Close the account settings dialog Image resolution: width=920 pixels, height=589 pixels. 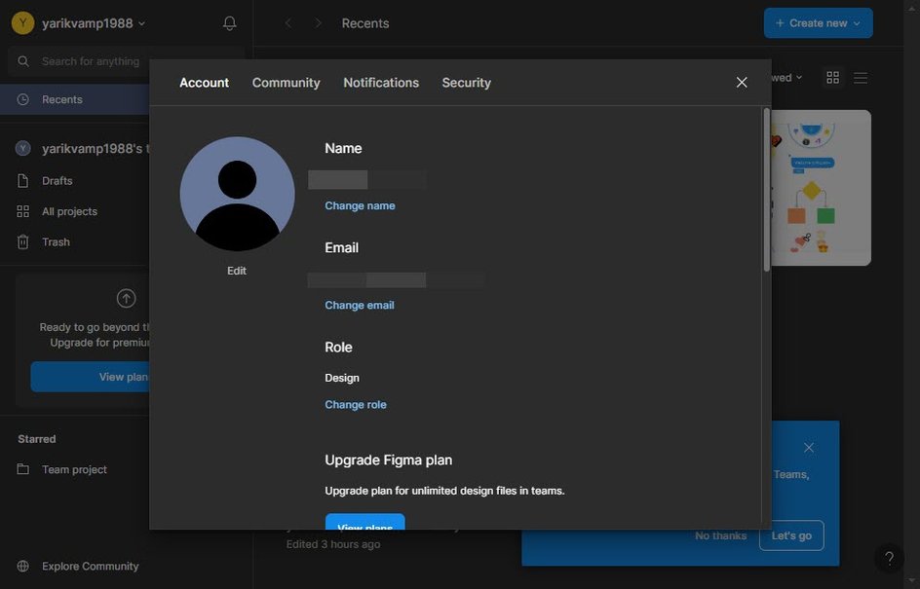tap(742, 83)
